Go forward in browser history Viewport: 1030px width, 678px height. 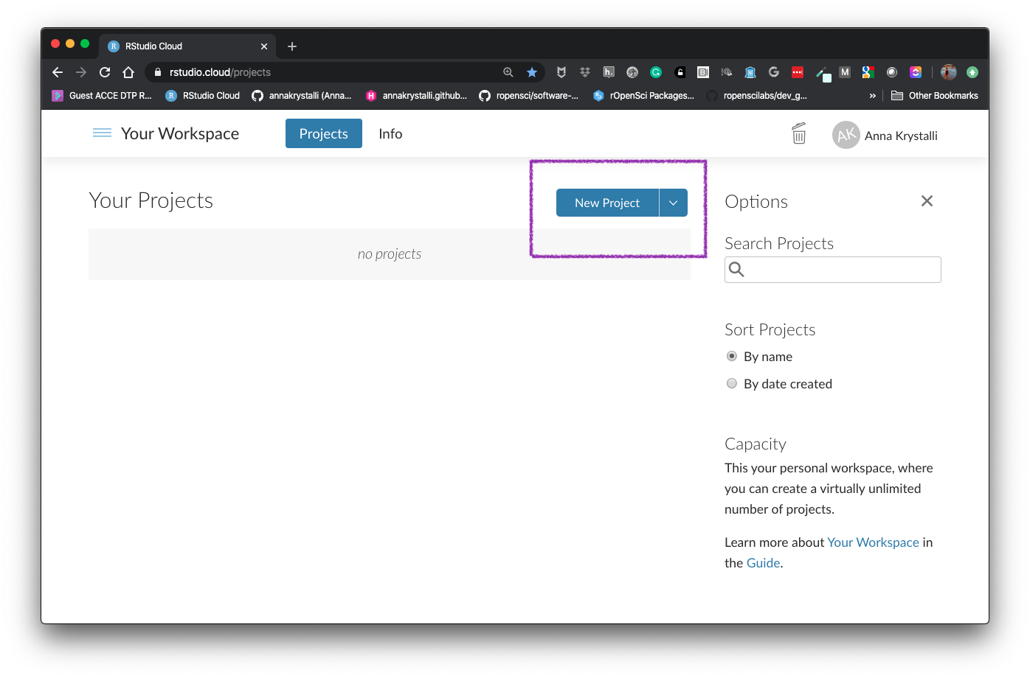point(81,72)
